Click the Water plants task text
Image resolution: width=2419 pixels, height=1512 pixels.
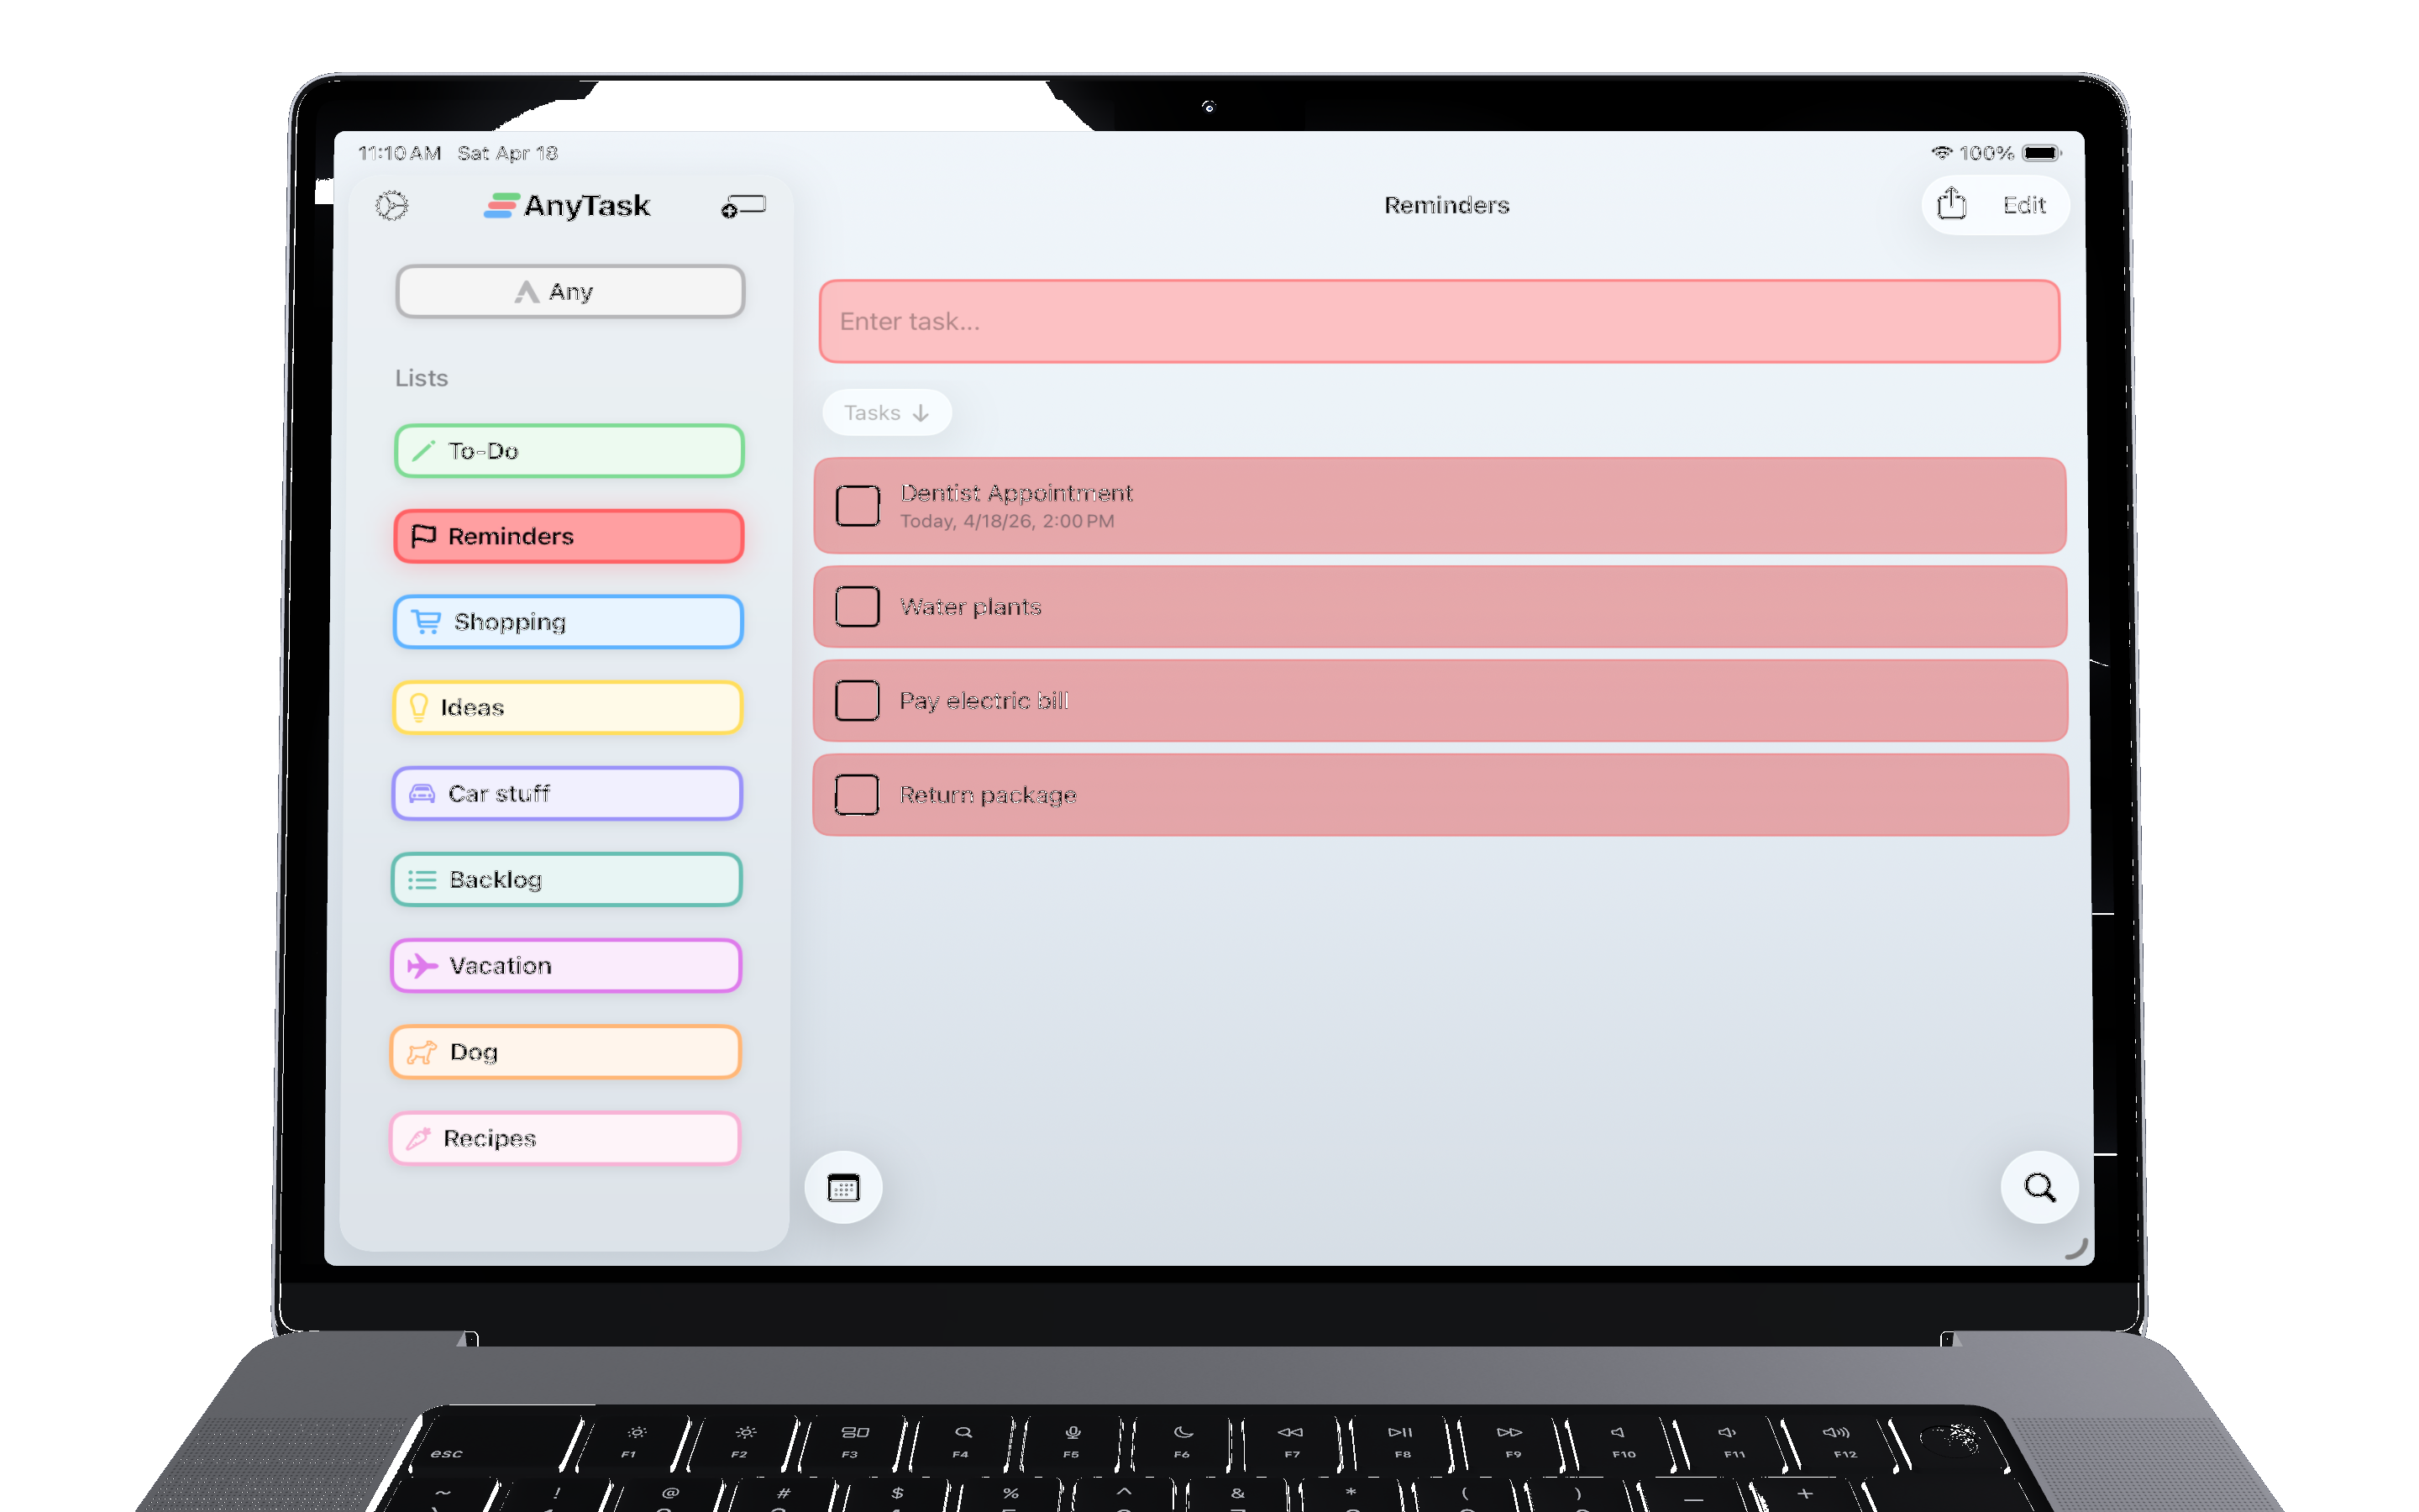969,607
